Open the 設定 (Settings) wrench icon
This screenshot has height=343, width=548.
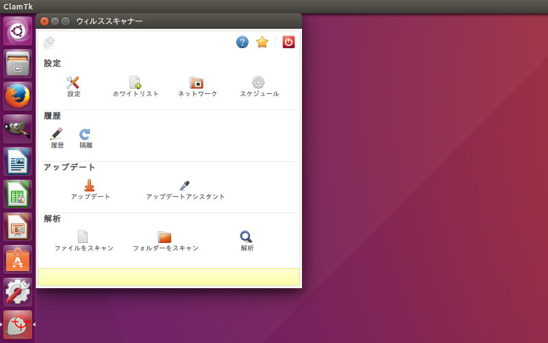pyautogui.click(x=73, y=82)
